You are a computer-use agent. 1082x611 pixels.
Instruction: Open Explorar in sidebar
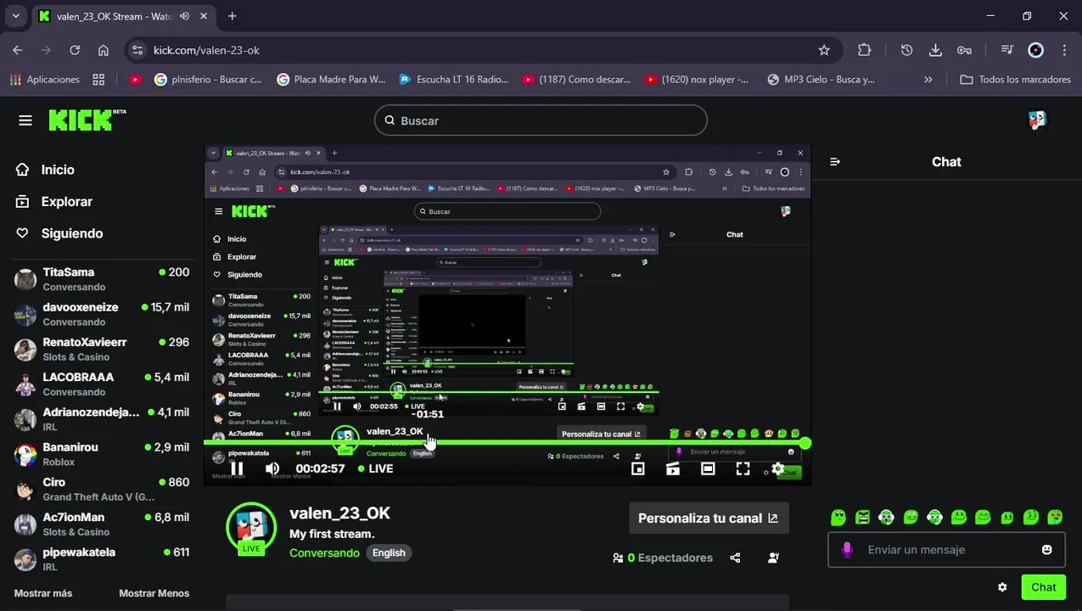click(x=66, y=202)
